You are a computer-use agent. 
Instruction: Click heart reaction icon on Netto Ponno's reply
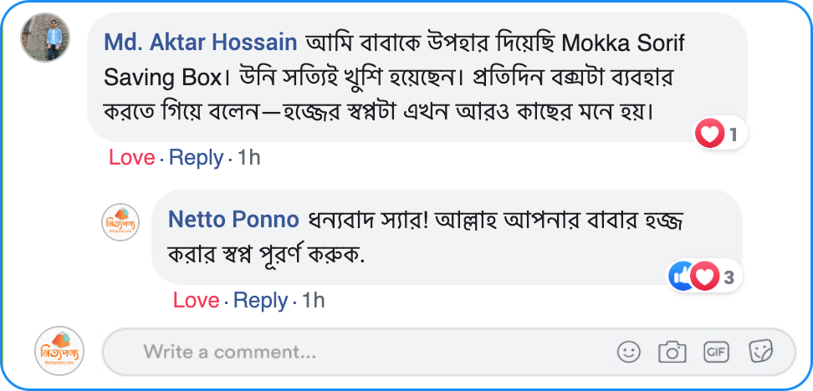point(705,277)
